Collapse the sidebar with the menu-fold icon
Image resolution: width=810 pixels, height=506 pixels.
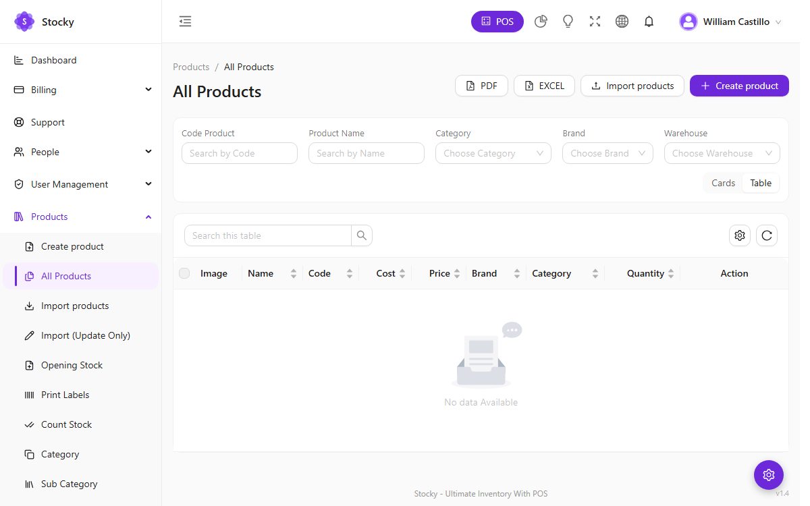185,22
